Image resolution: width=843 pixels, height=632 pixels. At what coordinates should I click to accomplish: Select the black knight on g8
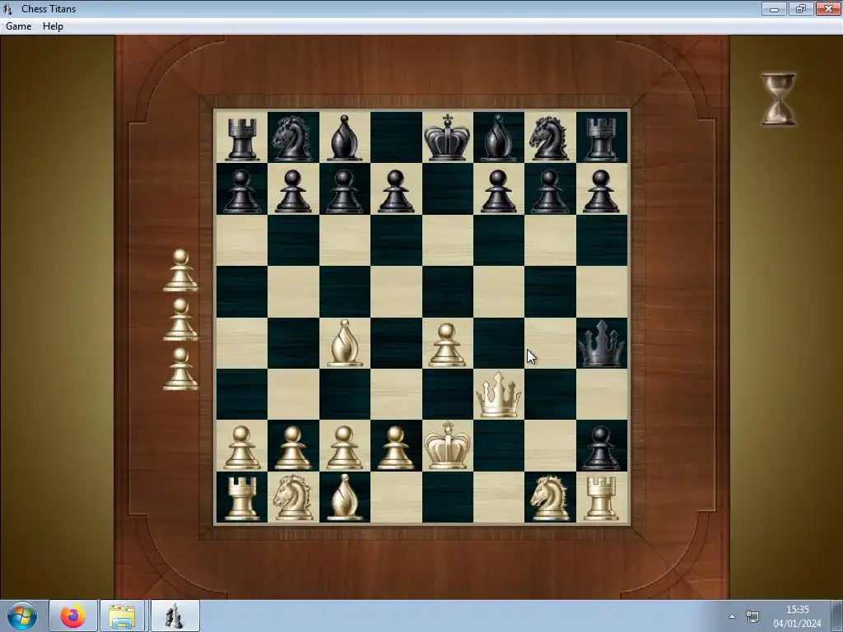pyautogui.click(x=549, y=138)
